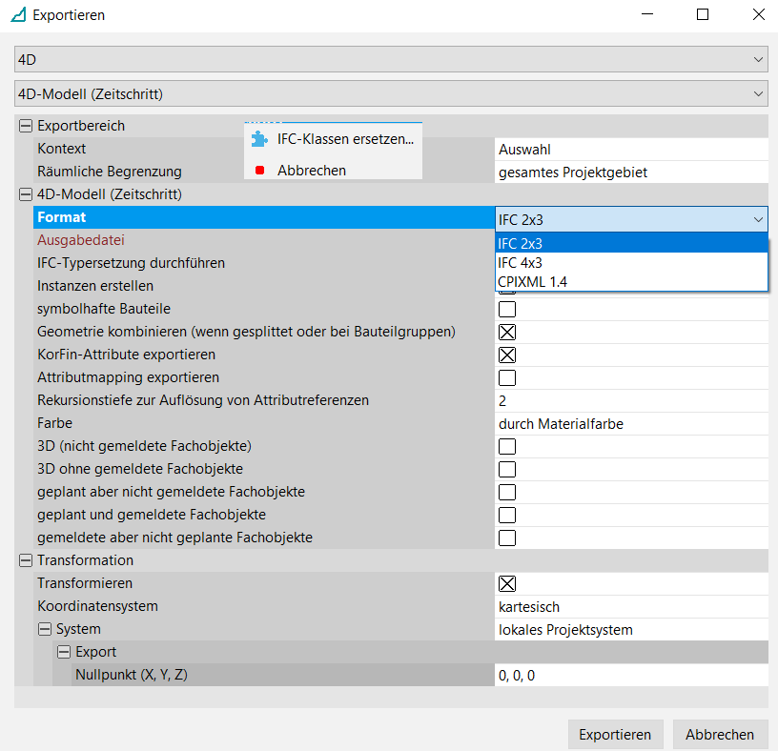
Task: Check geplant und gemeldete Fachobjekte
Action: [x=507, y=515]
